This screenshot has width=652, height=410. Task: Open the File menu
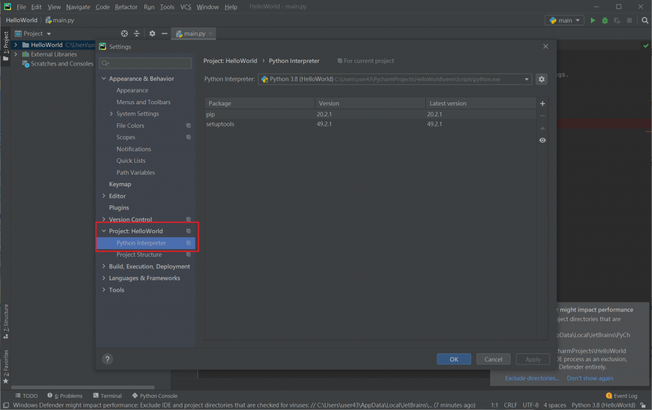21,7
